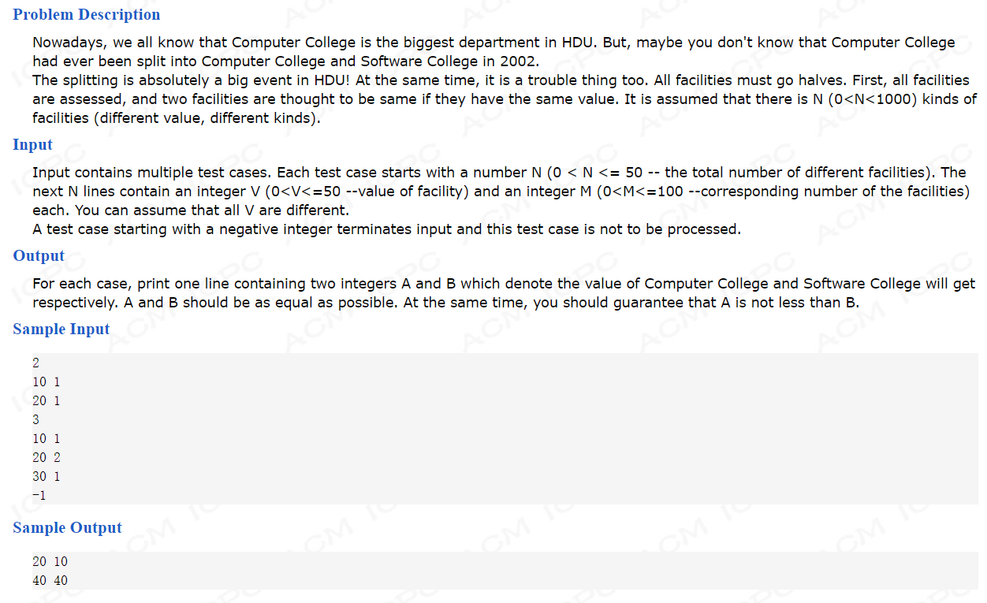Click the "3" line in sample input
The image size is (987, 603).
[x=35, y=419]
